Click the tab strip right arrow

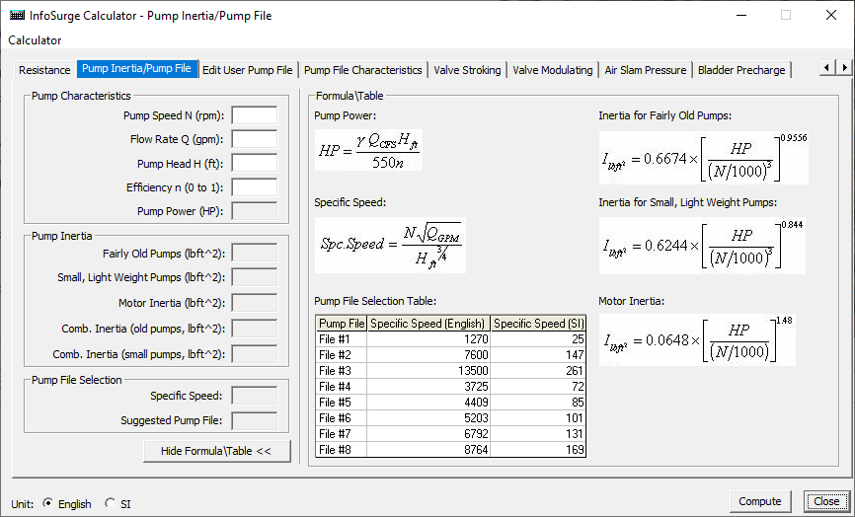(844, 67)
